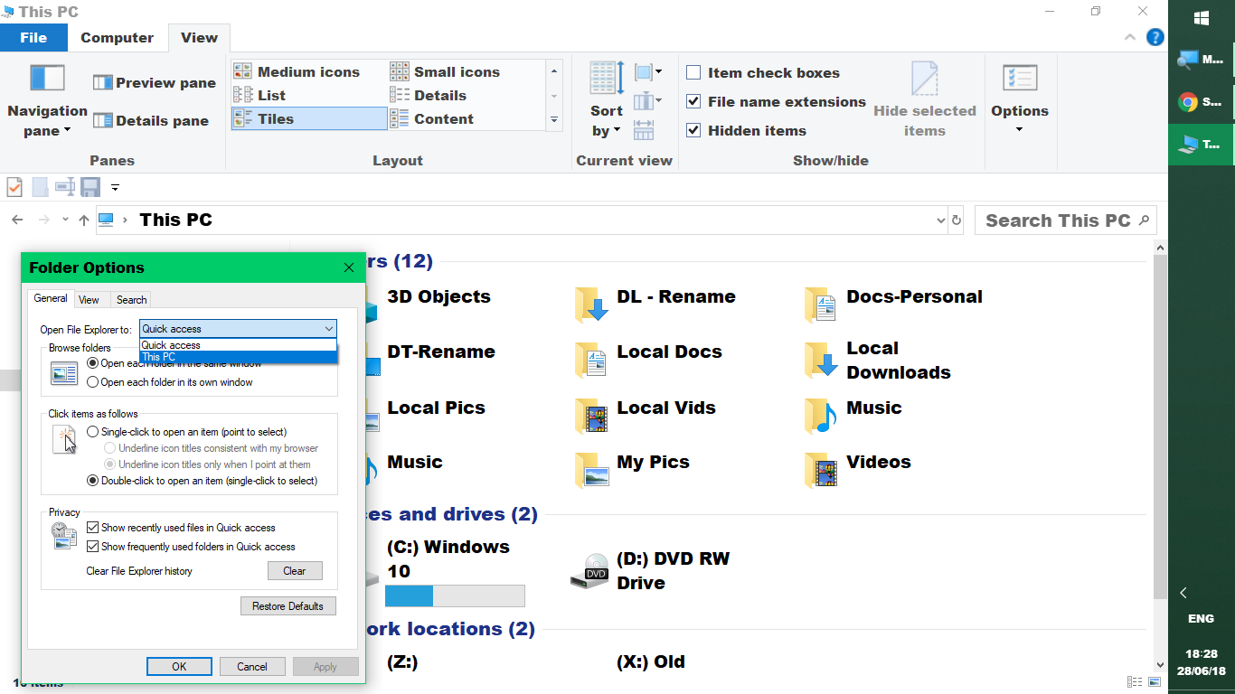Click the (C:) Windows 10 usage bar
Viewport: 1235px width, 694px height.
[455, 596]
